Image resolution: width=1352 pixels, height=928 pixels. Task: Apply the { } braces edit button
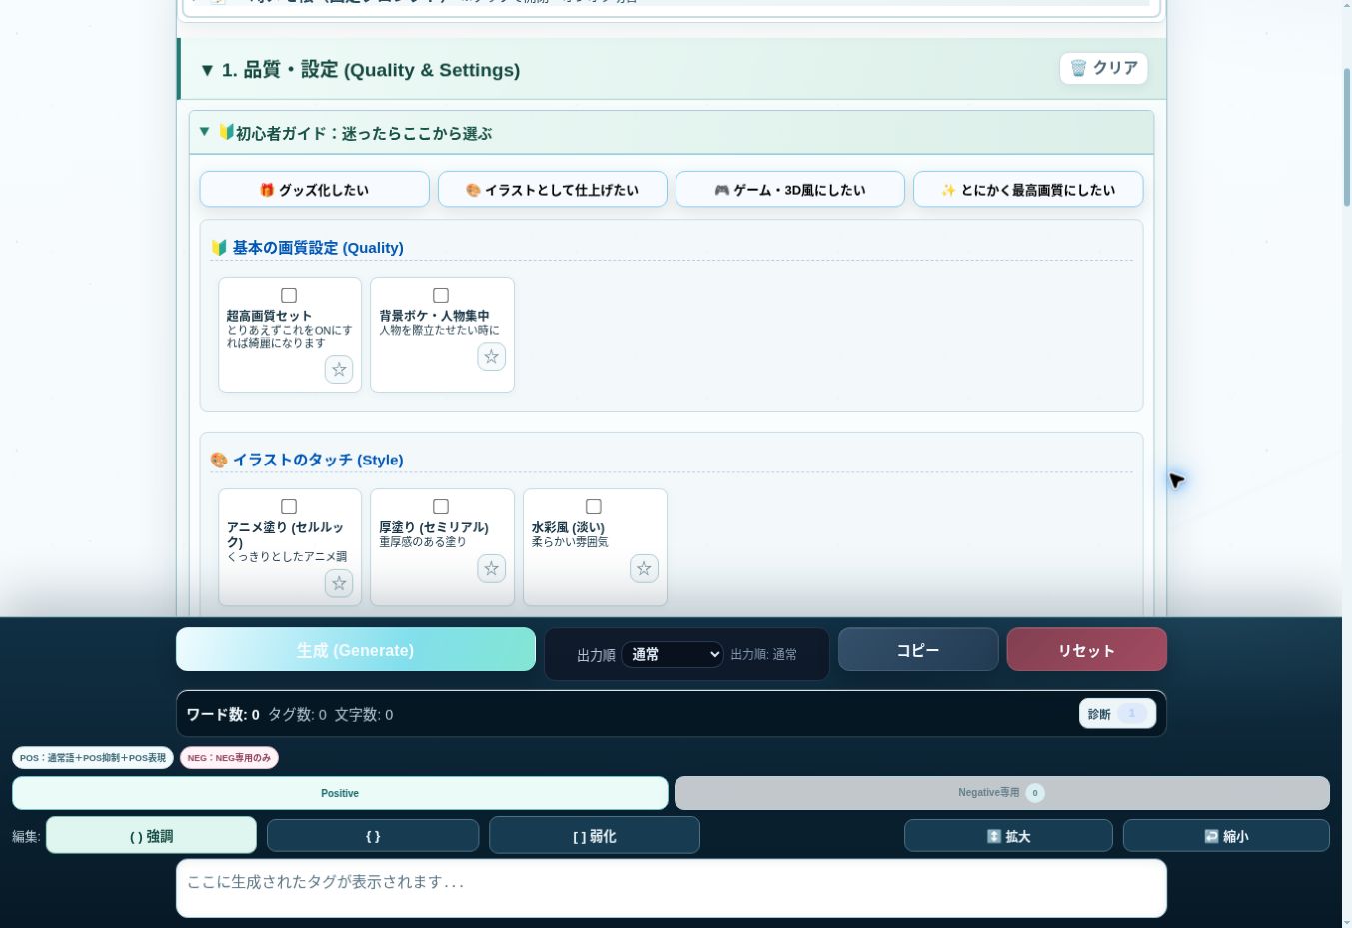point(373,835)
